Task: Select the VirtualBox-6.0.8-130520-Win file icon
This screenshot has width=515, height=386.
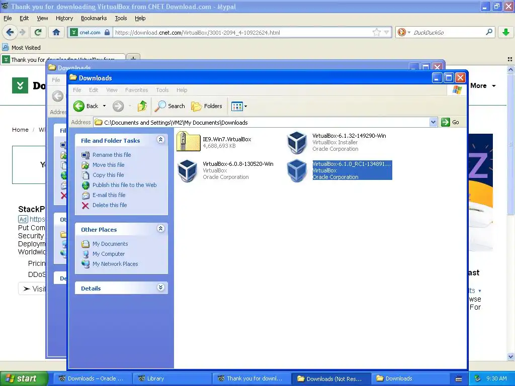Action: point(187,170)
